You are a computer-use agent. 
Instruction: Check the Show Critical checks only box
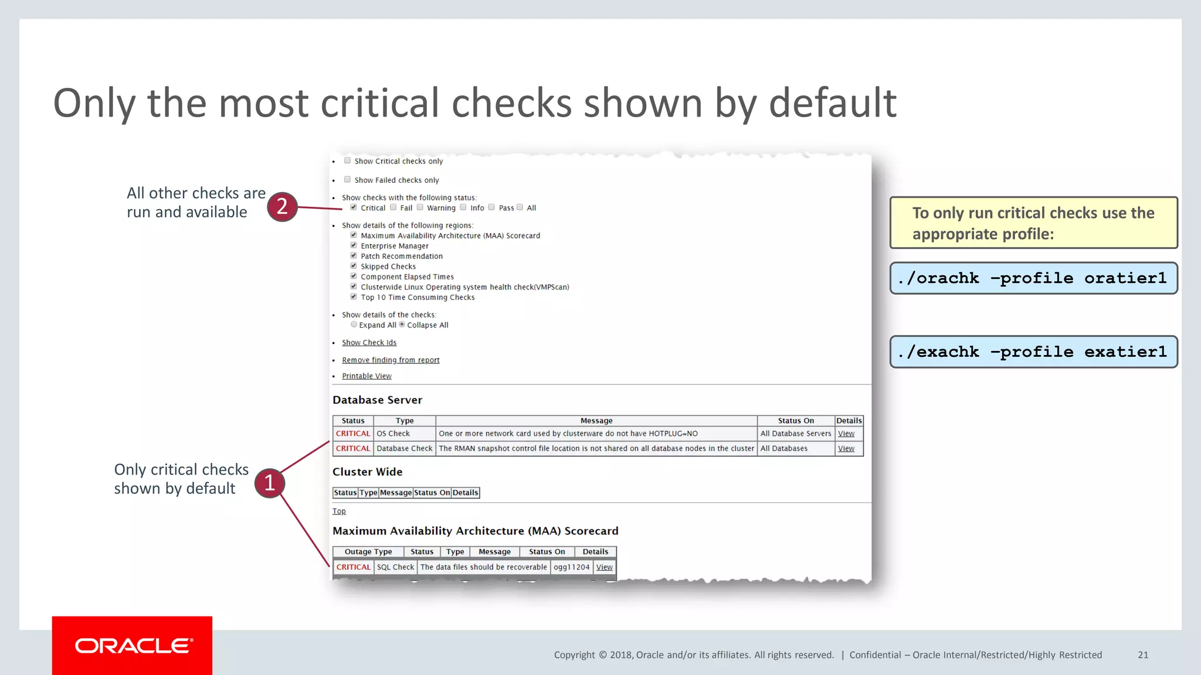[347, 161]
